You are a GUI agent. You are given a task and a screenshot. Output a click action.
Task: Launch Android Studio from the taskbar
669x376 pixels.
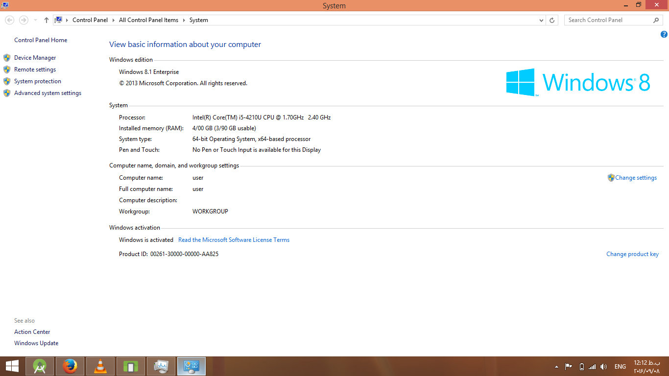40,366
